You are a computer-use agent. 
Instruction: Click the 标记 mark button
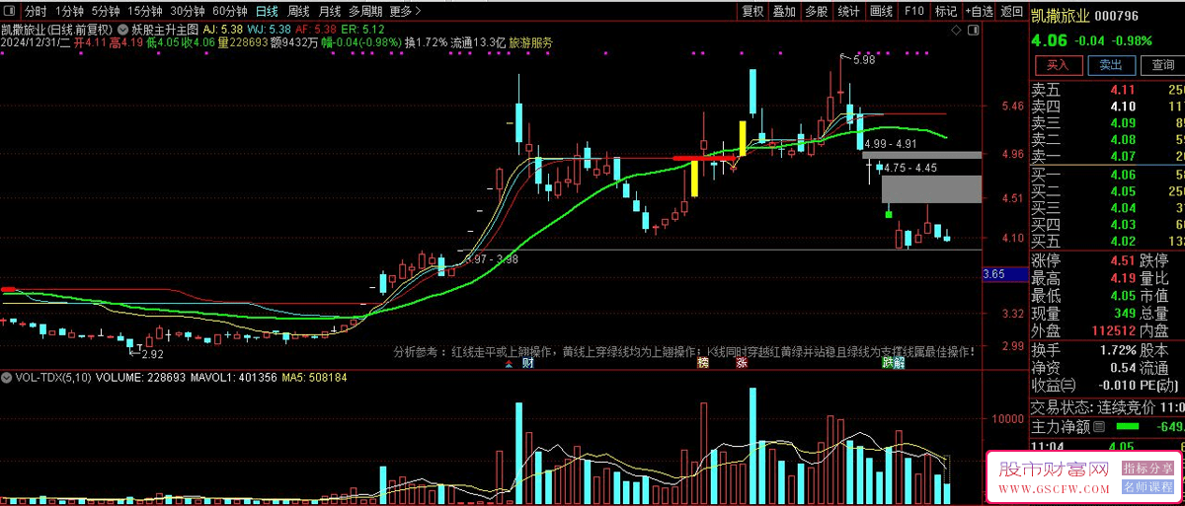click(x=945, y=12)
